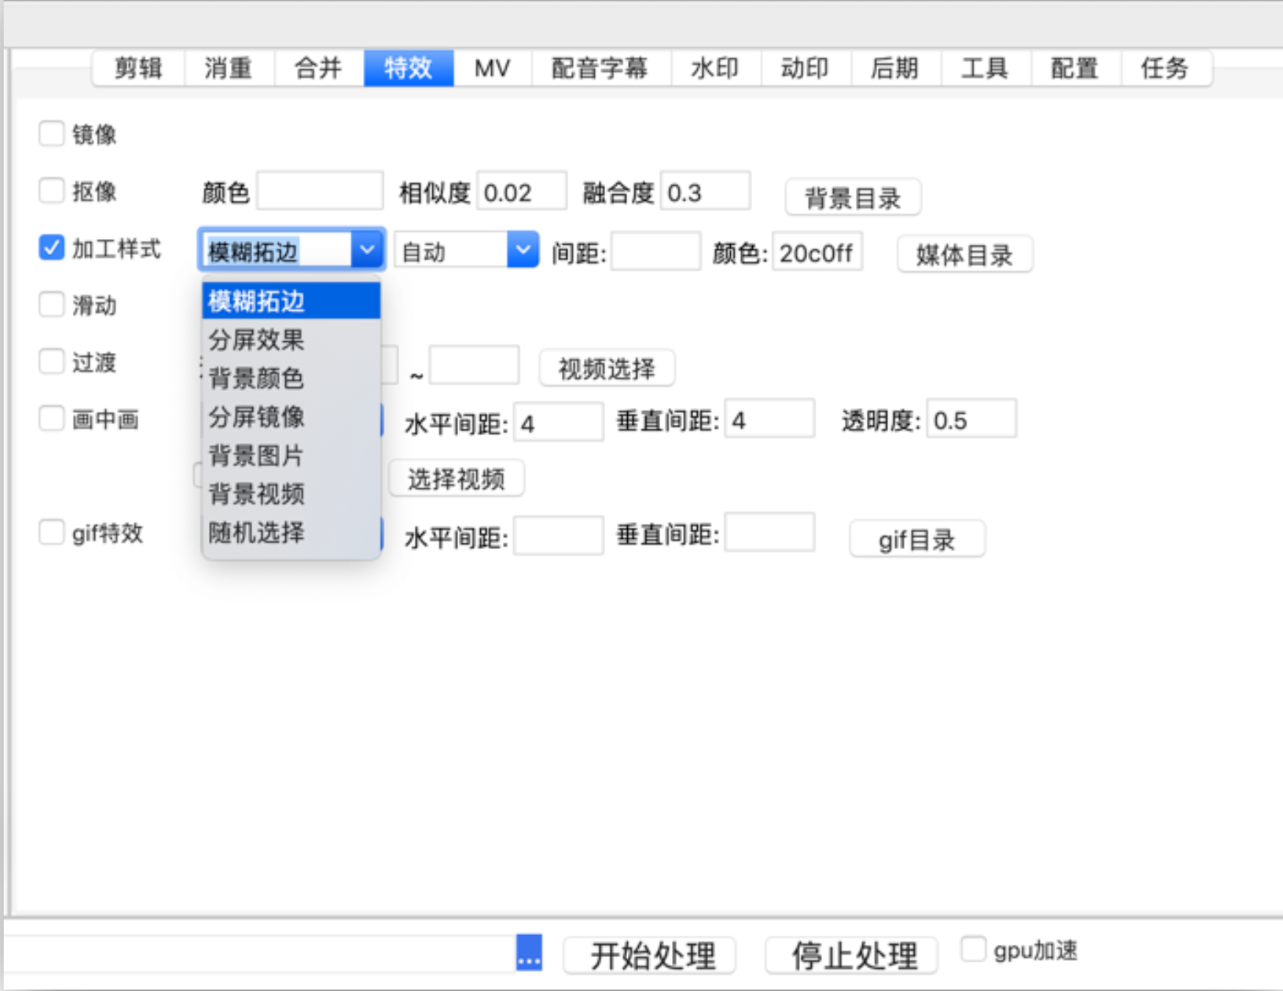Focus the gif特效 水平间距 field
Image resolution: width=1283 pixels, height=991 pixels.
pyautogui.click(x=559, y=535)
